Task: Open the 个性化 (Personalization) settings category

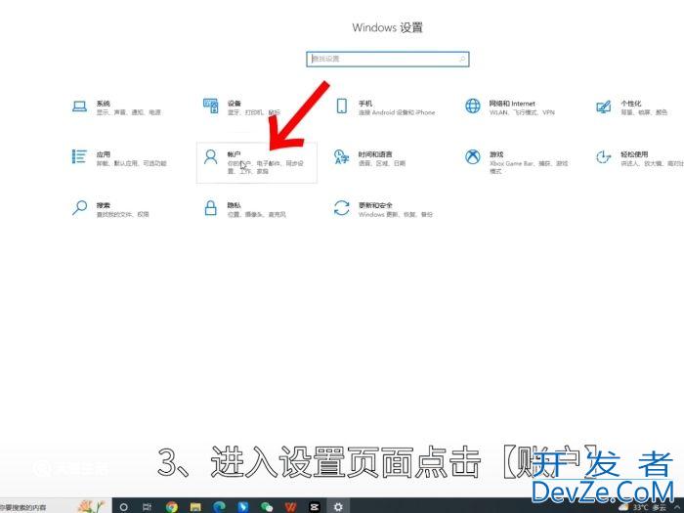Action: (631, 107)
